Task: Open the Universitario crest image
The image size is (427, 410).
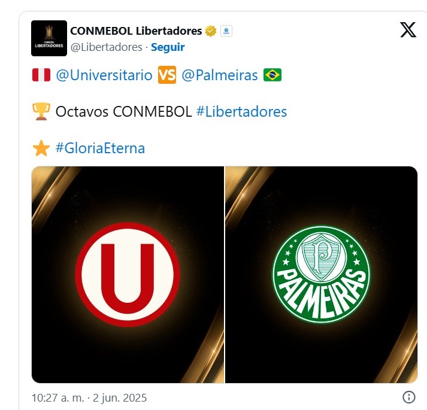Action: pyautogui.click(x=128, y=274)
